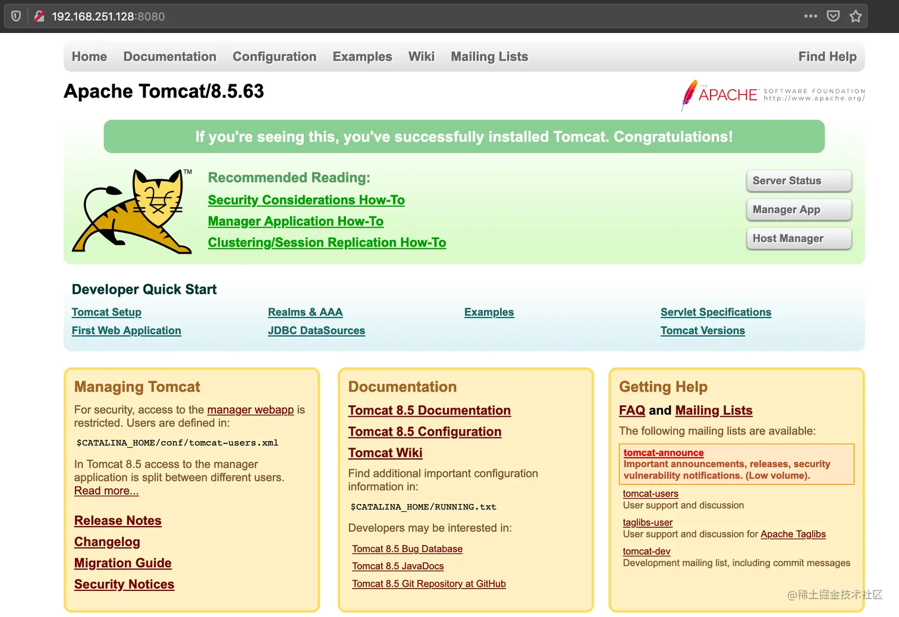Click the Apache Tomcat/8.5.63 heading
This screenshot has width=899, height=617.
click(164, 91)
